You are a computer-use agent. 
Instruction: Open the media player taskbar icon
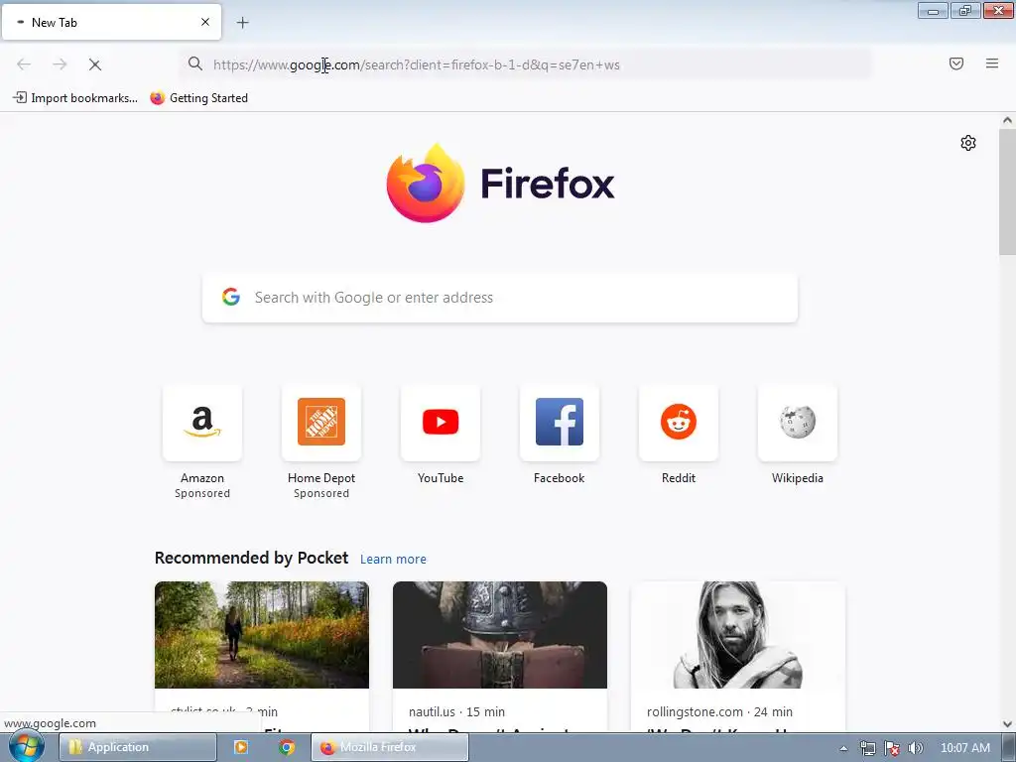coord(240,747)
